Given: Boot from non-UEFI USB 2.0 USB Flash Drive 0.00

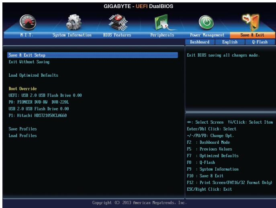Looking at the screenshot, I should (x=39, y=109).
